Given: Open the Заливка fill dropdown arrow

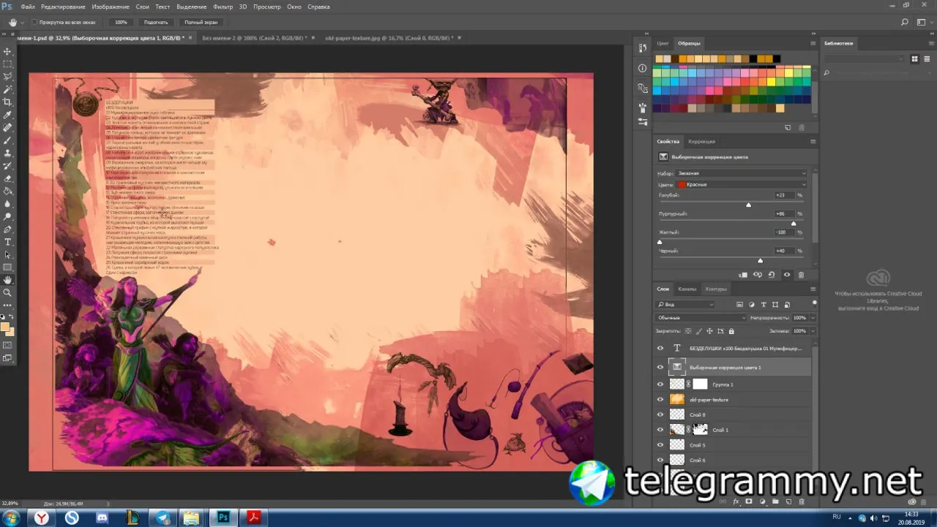Looking at the screenshot, I should [813, 331].
